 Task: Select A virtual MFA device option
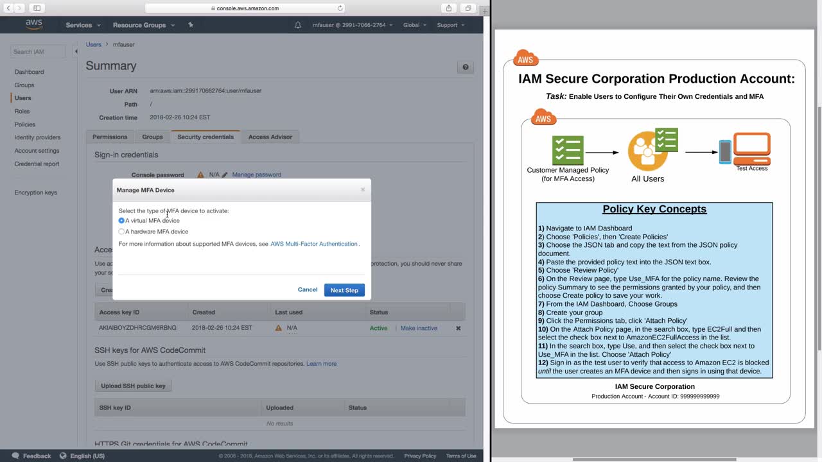pos(121,221)
